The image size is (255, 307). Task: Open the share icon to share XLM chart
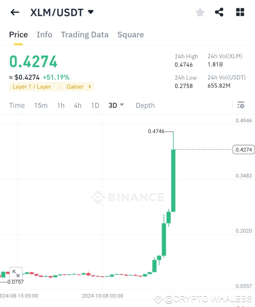(219, 12)
